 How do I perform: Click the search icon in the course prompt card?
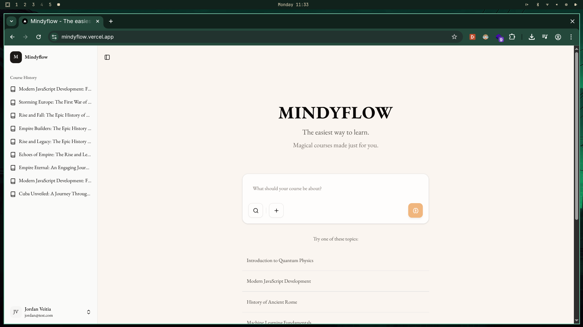255,210
